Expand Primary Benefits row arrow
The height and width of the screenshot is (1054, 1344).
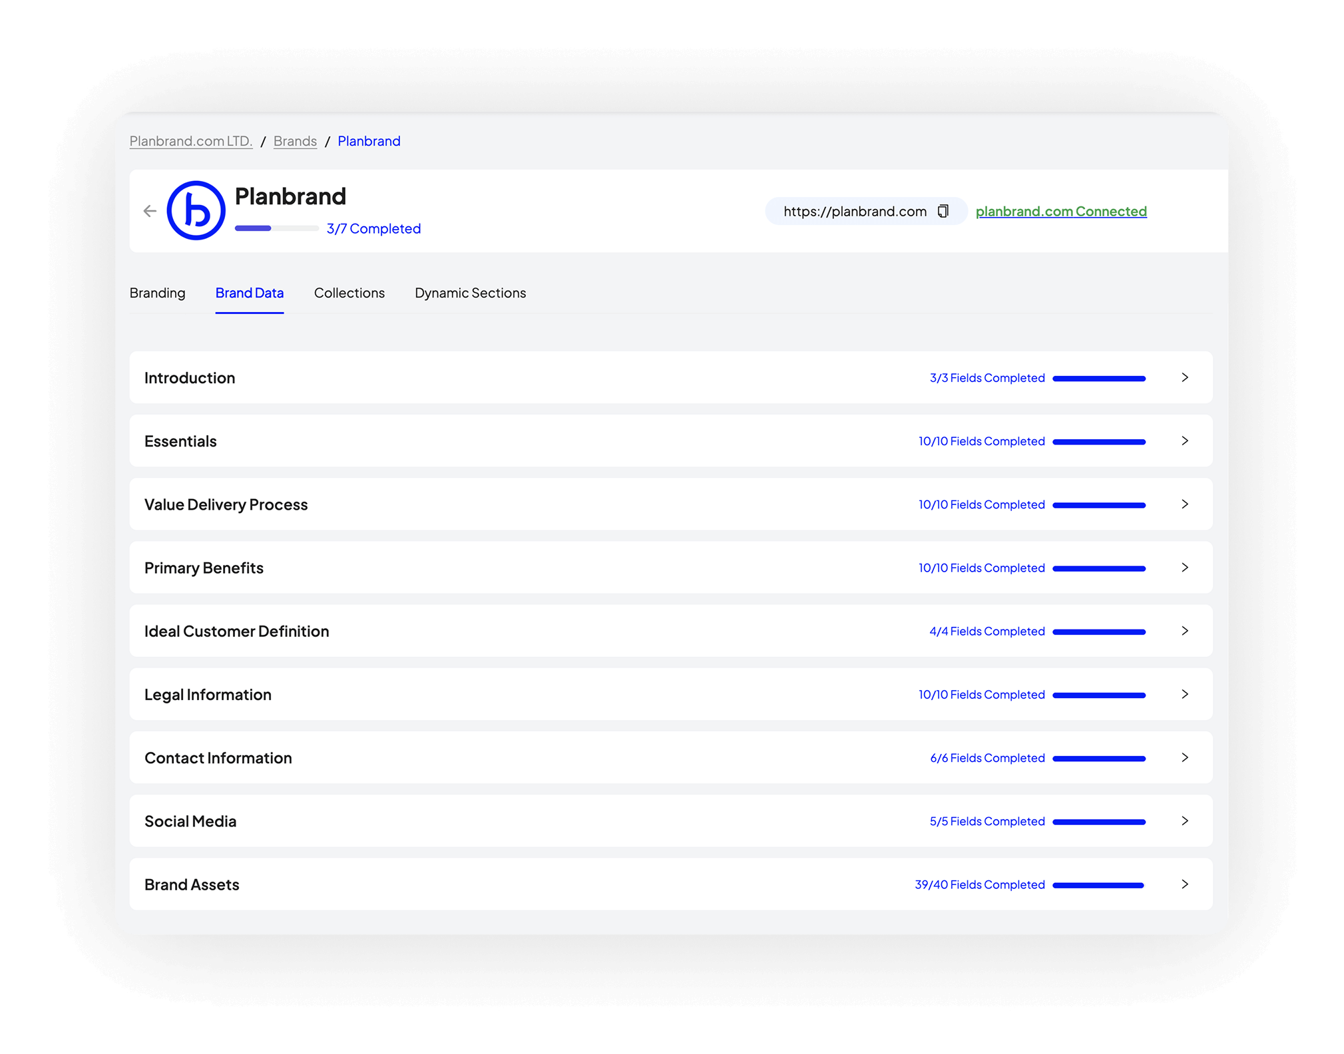point(1184,567)
